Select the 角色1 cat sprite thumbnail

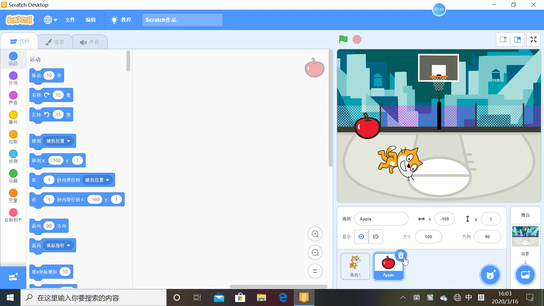[355, 266]
